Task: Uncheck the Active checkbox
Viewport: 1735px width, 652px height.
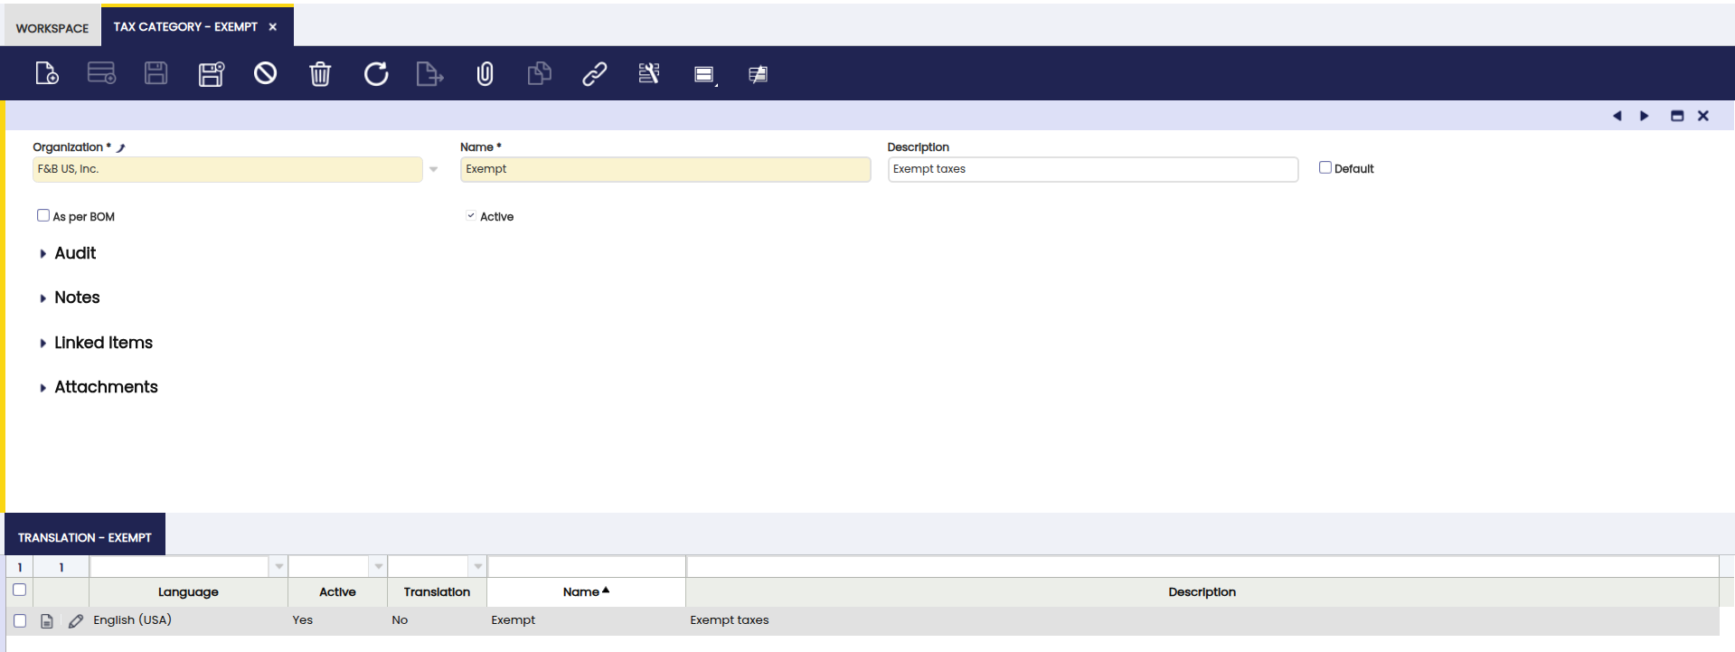Action: pos(471,215)
